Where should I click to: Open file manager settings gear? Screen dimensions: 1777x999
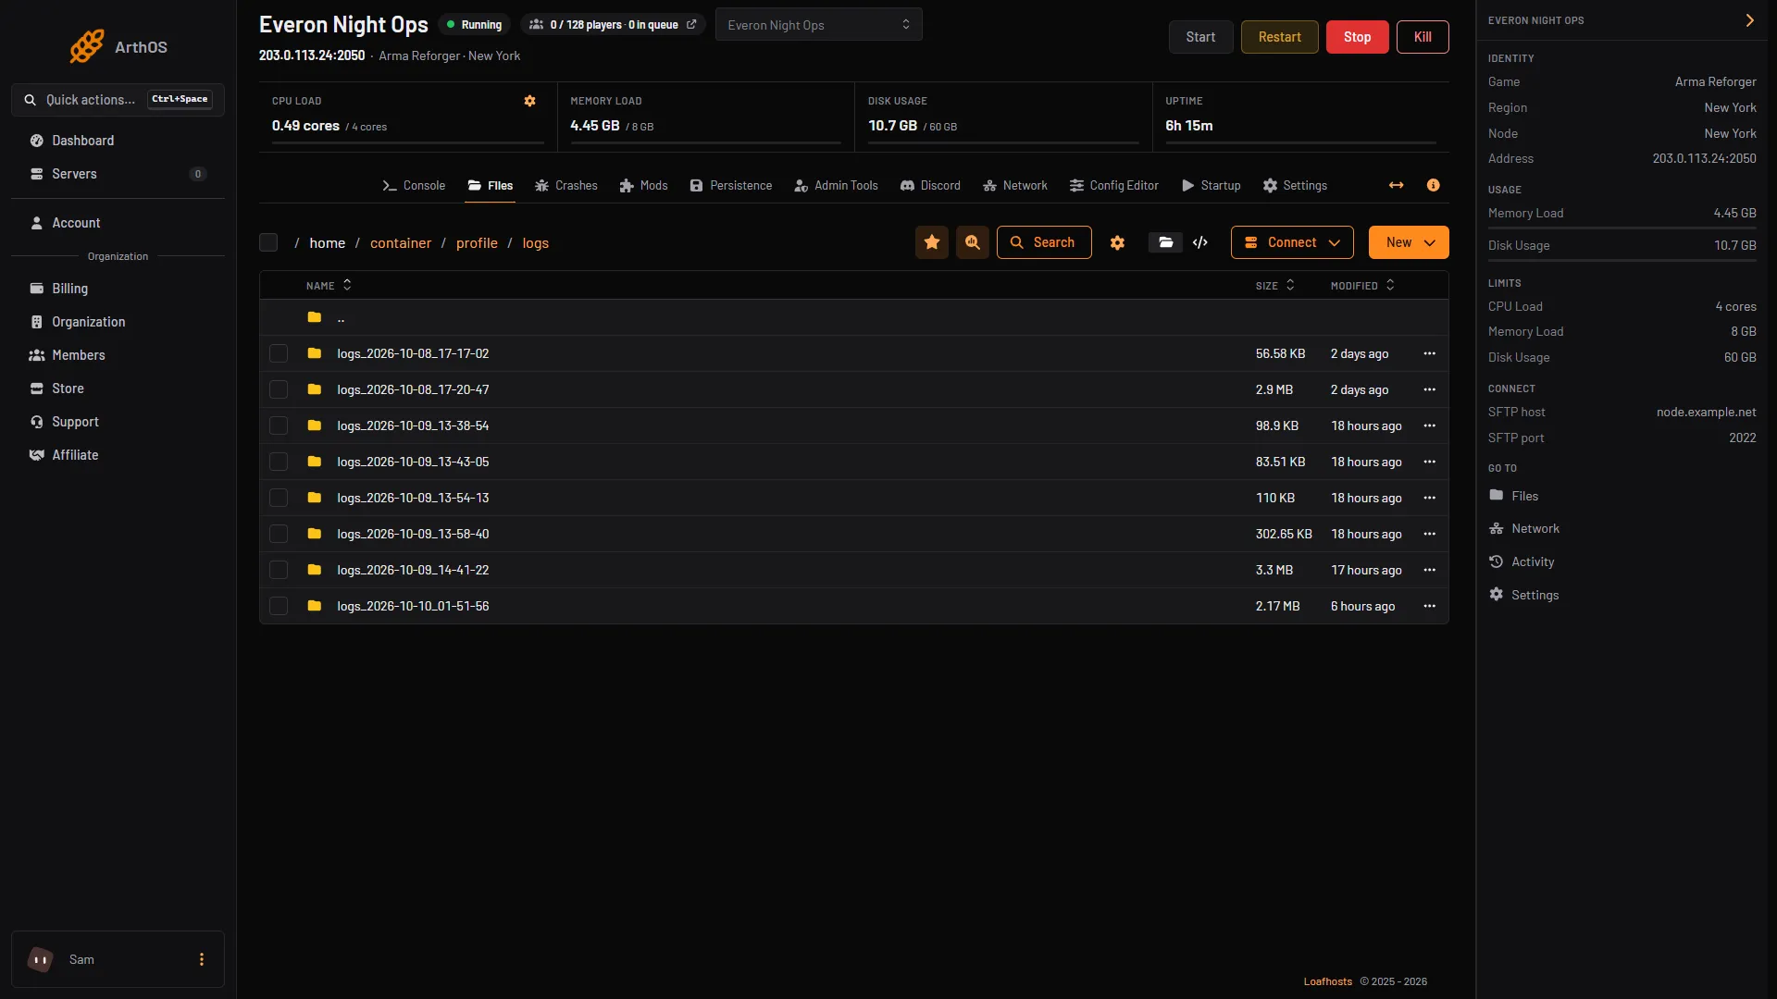point(1117,242)
